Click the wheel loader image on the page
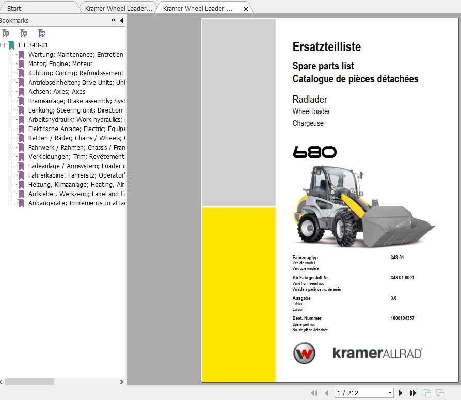 [x=363, y=206]
